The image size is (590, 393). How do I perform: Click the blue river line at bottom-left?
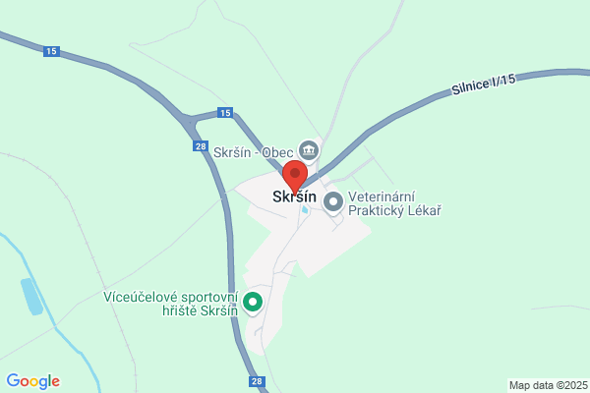tap(56, 325)
